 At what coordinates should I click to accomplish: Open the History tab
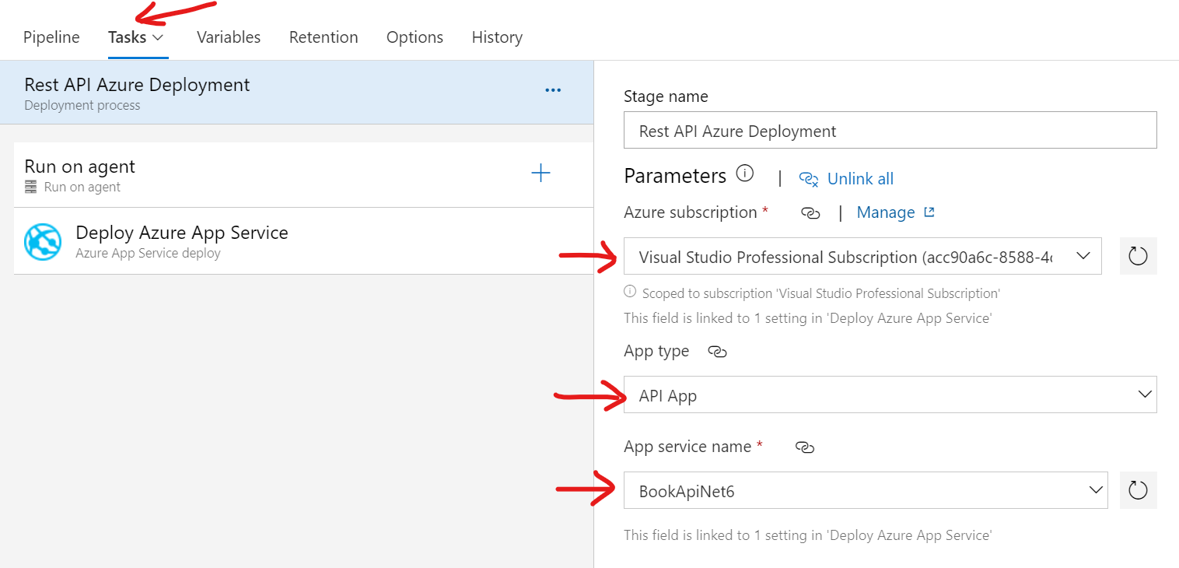click(496, 37)
